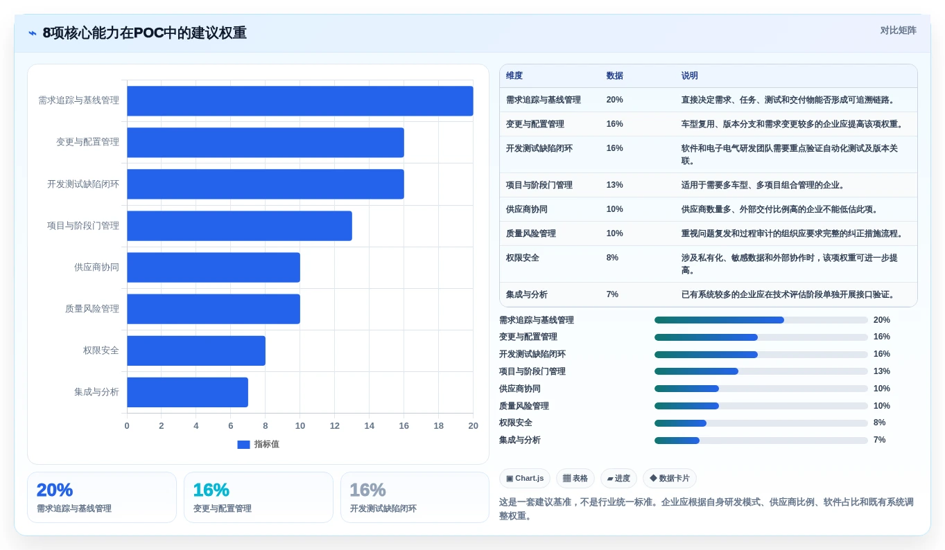Click the 开发测试缺陷闭环 progress bar
The image size is (945, 550).
coord(761,355)
